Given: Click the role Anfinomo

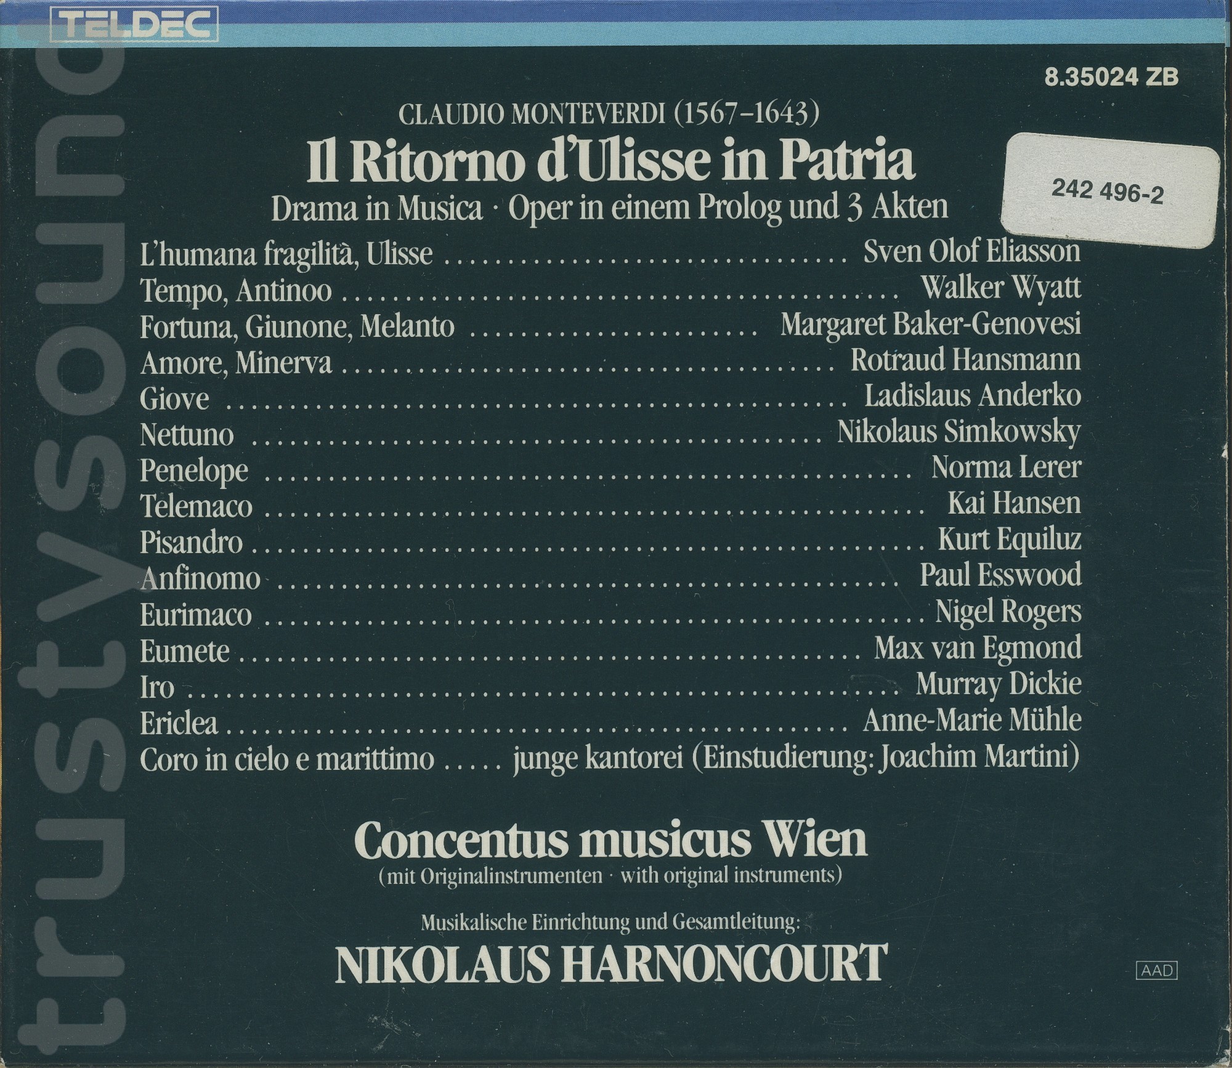Looking at the screenshot, I should click(200, 579).
